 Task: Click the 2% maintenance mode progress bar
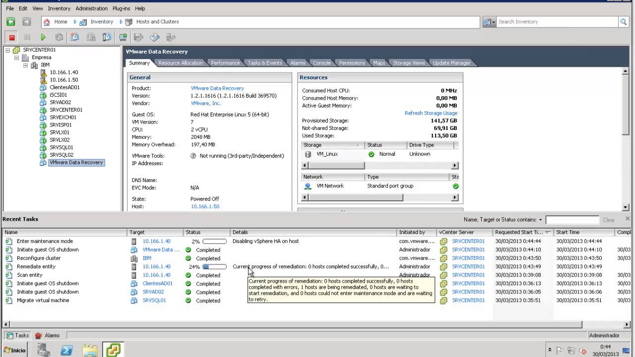(x=214, y=241)
